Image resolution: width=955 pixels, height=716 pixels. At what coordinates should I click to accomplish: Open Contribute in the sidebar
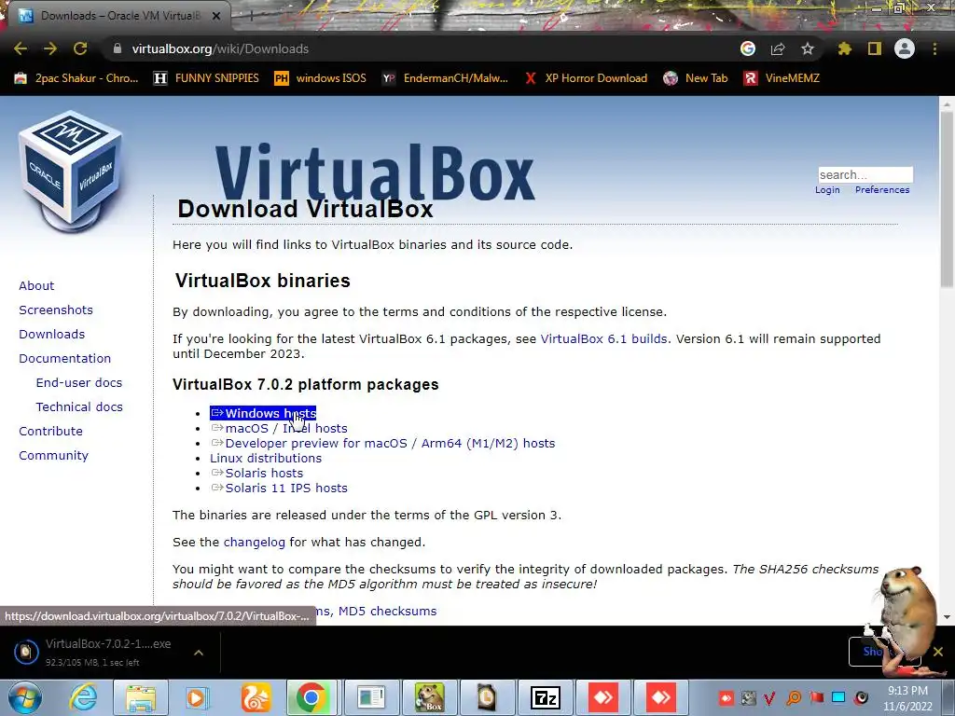click(x=50, y=431)
